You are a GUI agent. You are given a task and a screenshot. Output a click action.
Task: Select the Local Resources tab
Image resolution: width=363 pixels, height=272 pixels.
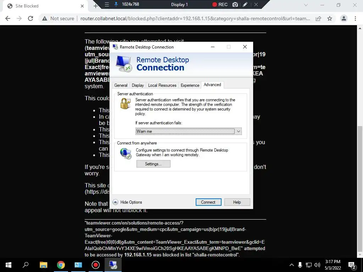point(162,85)
